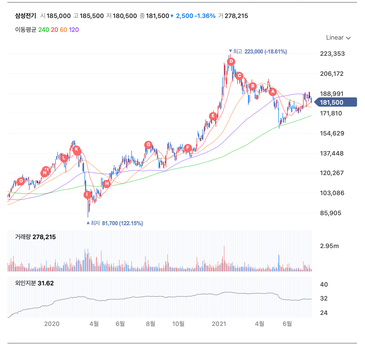
Task: Click the orange 60 moving average label
Action: tap(63, 30)
